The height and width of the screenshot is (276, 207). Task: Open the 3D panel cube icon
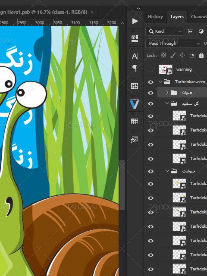(x=135, y=38)
